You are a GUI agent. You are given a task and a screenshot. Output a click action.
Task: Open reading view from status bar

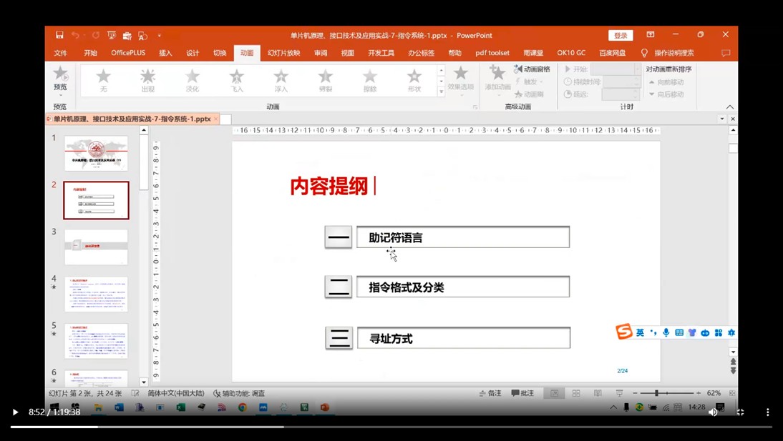click(x=598, y=393)
